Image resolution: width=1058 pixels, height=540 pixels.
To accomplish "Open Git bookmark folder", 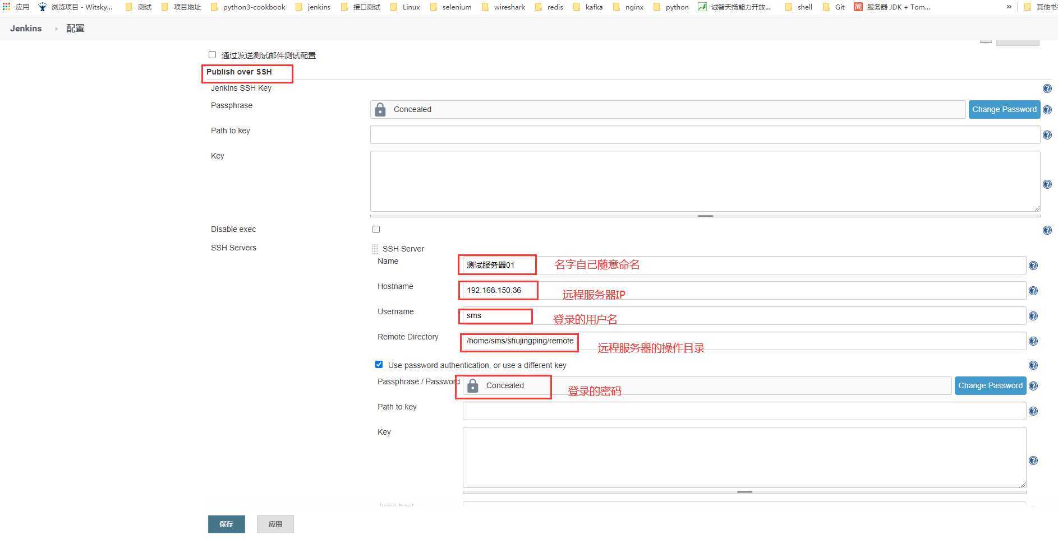I will coord(834,7).
